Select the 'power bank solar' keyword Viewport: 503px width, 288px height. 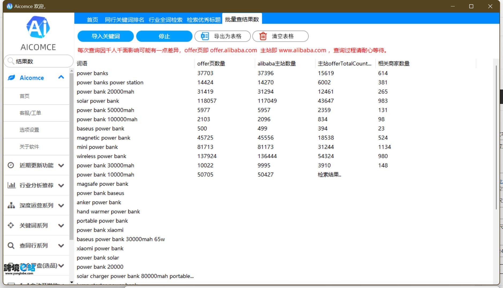click(x=98, y=258)
